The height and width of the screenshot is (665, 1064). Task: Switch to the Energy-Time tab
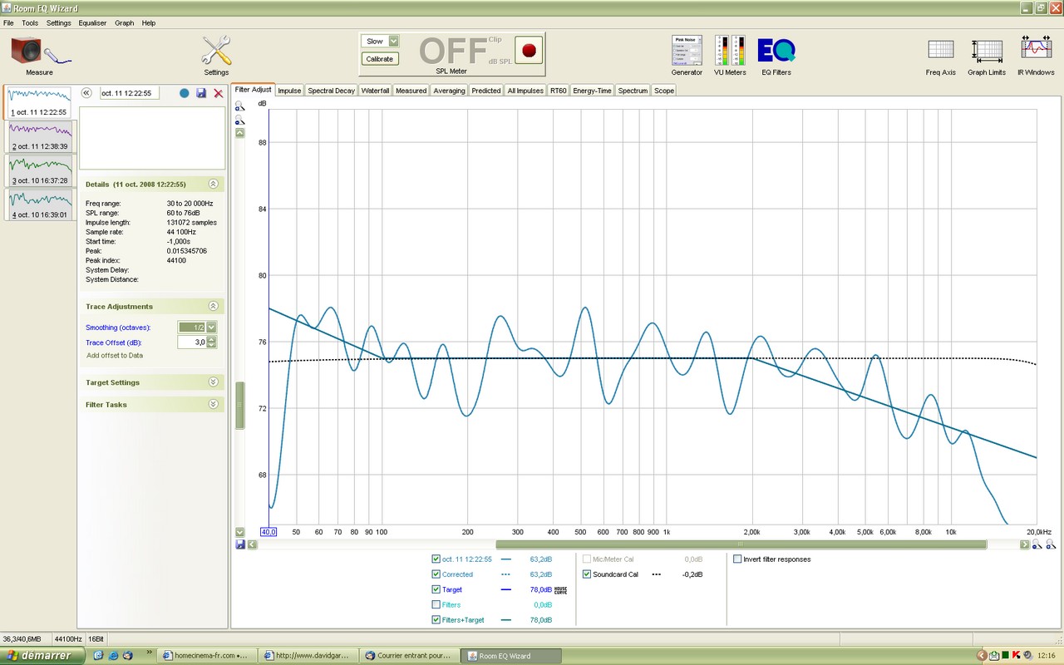[592, 91]
